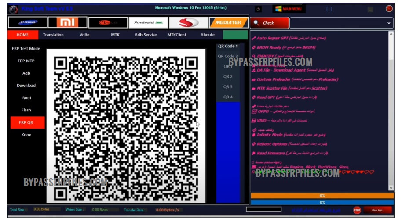402x222 pixels.
Task: Open the Adb Servise tab
Action: (146, 35)
